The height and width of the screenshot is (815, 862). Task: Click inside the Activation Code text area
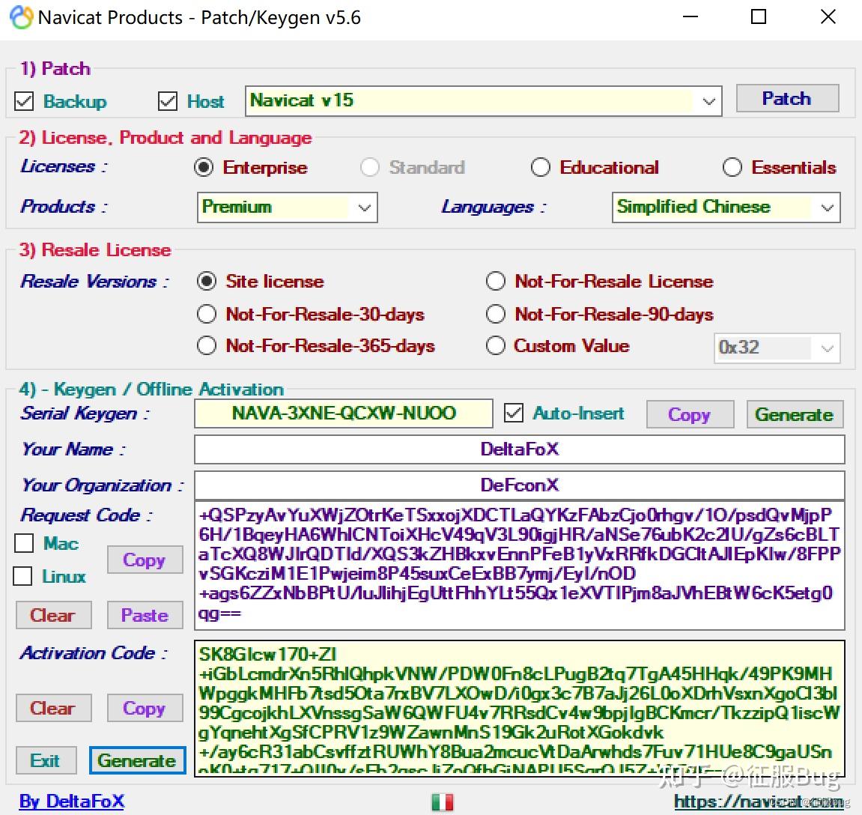click(x=520, y=709)
